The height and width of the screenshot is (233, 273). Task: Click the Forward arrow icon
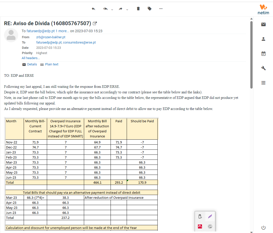[121, 9]
